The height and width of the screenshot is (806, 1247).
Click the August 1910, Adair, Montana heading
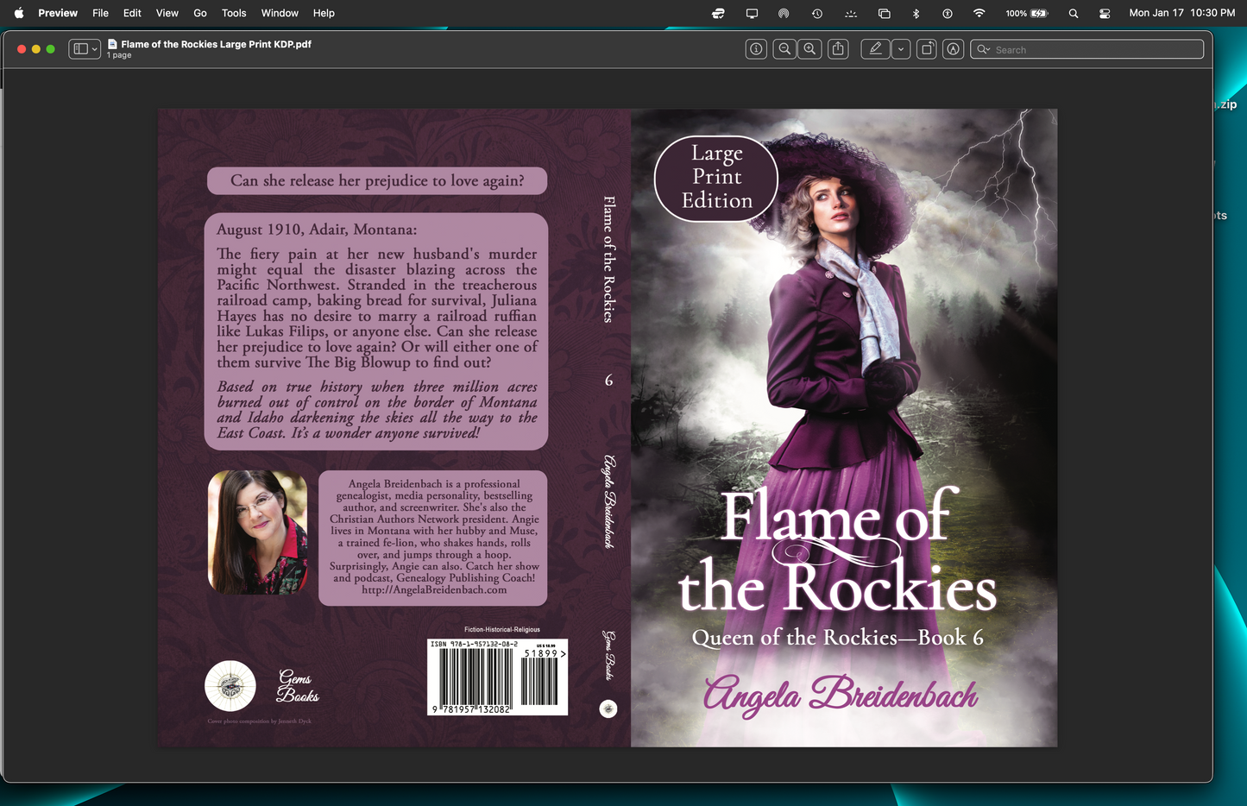pyautogui.click(x=317, y=230)
